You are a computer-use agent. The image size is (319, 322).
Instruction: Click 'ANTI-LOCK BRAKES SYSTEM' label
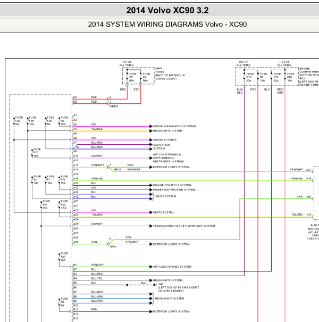[x=172, y=267]
